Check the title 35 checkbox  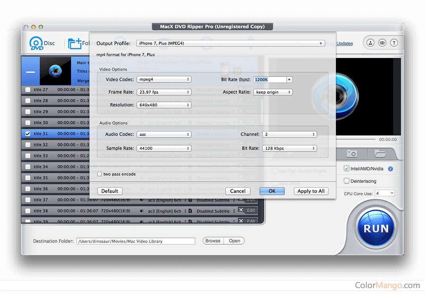[x=28, y=178]
